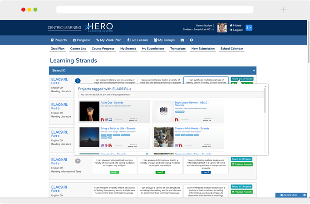Click the help question mark icon
This screenshot has width=310, height=204.
click(x=192, y=40)
